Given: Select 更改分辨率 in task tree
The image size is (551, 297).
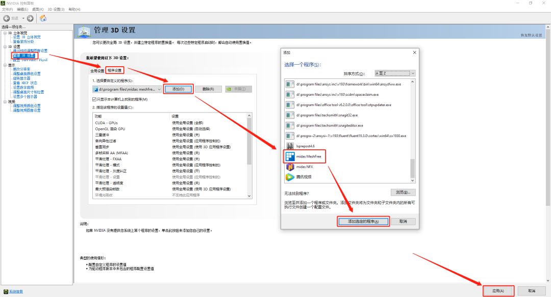Looking at the screenshot, I should [21, 69].
